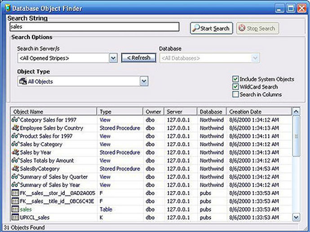Screen dimensions: 310x232
Task: Click the results scrollbar up arrow
Action: [x=296, y=112]
